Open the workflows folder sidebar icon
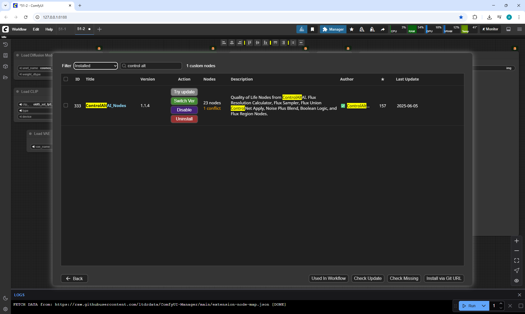Screen dimensions: 525x314 [x=5, y=78]
